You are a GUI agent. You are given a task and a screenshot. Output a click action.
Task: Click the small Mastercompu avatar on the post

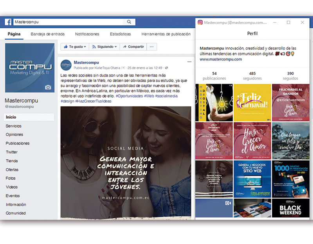66,65
